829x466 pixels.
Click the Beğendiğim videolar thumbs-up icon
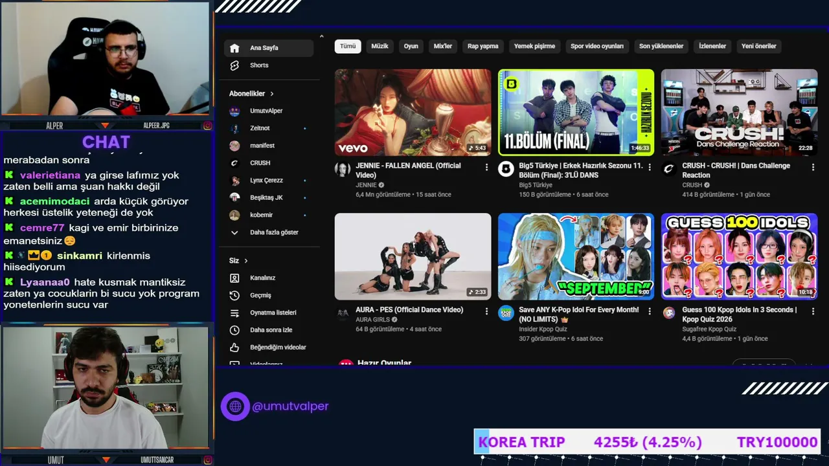[x=234, y=348]
